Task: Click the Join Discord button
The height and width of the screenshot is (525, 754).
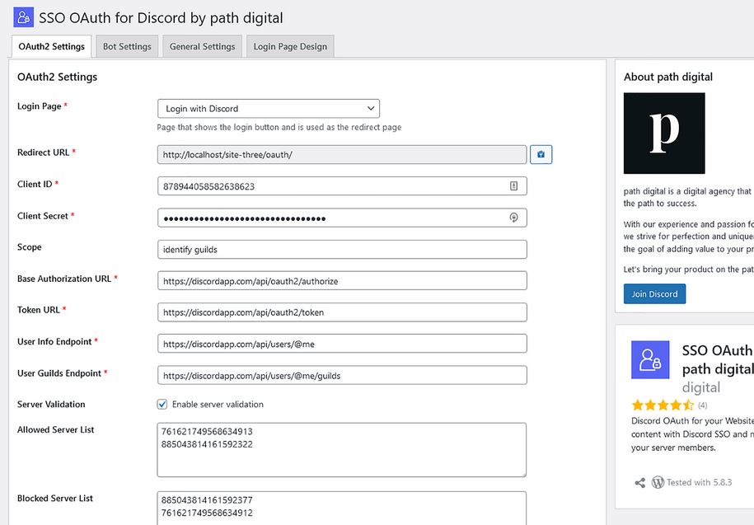Action: coord(654,293)
